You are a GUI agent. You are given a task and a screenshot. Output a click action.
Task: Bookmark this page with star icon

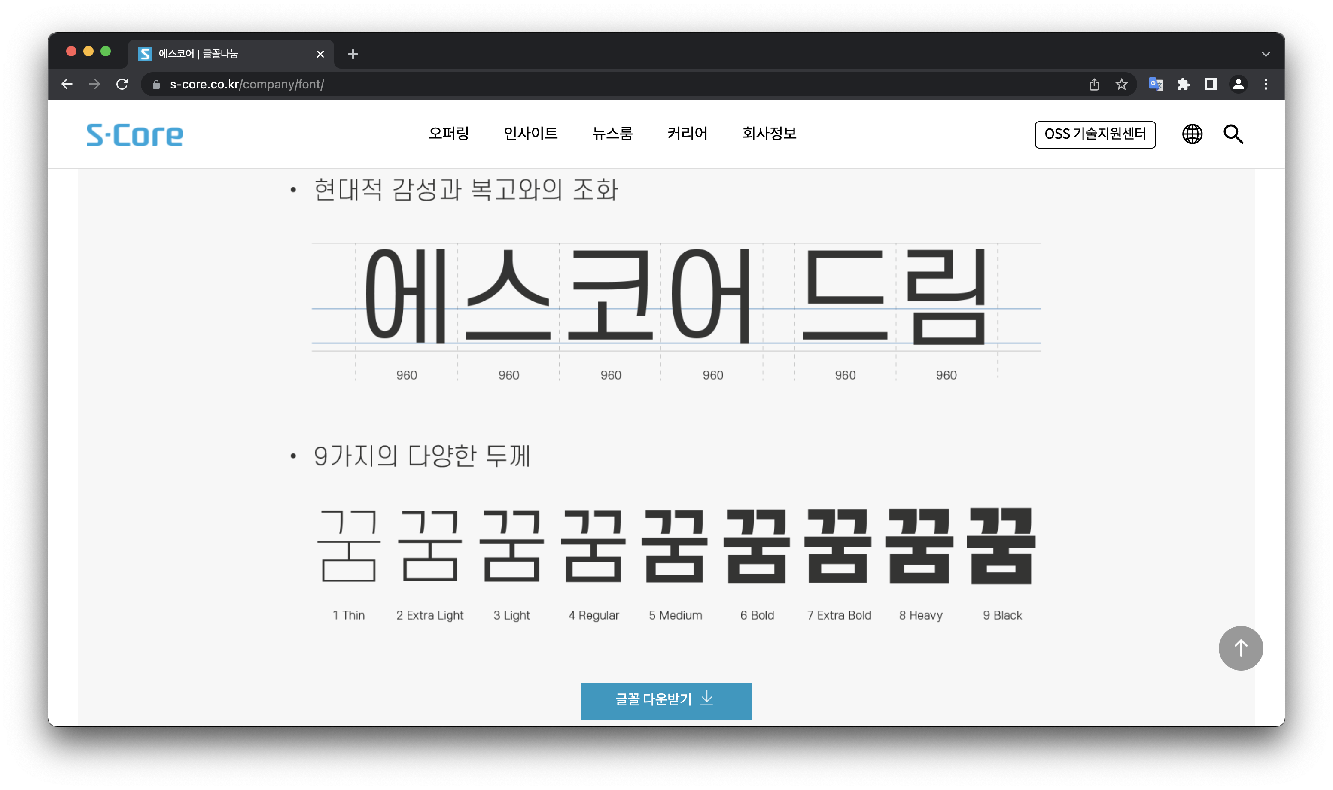[1122, 84]
